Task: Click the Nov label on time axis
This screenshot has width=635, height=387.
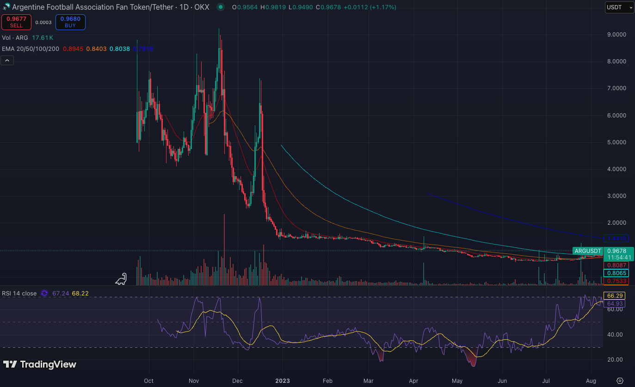Action: pos(194,381)
